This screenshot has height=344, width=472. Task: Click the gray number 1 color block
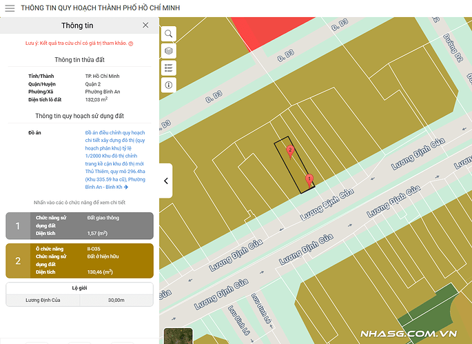[x=18, y=225]
